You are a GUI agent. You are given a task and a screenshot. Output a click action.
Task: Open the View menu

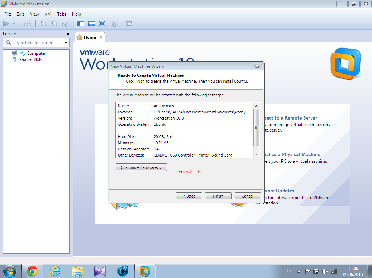34,14
